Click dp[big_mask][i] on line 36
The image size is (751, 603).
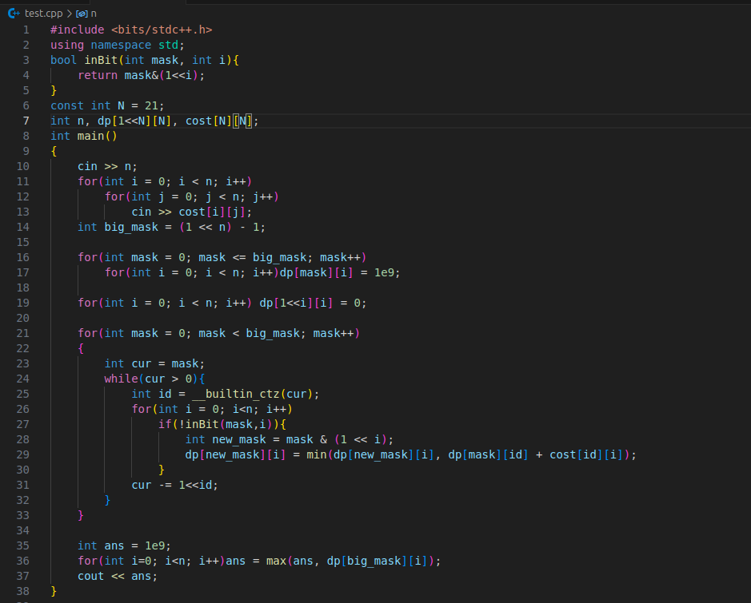click(377, 561)
